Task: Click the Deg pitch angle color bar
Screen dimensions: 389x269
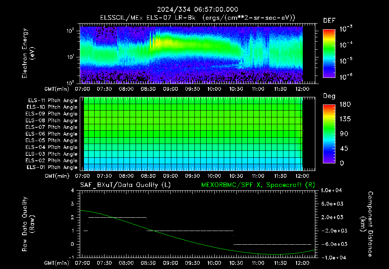Action: [329, 134]
